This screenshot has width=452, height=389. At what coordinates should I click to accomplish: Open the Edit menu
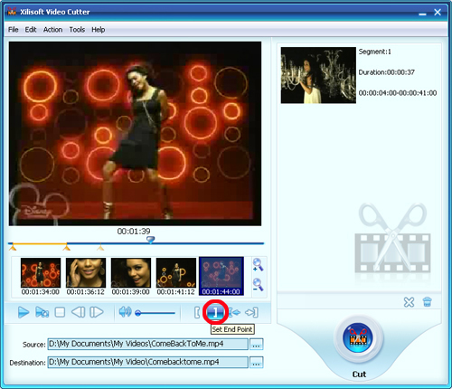tap(31, 30)
